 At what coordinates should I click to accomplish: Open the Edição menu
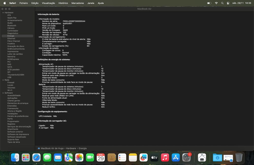point(35,3)
